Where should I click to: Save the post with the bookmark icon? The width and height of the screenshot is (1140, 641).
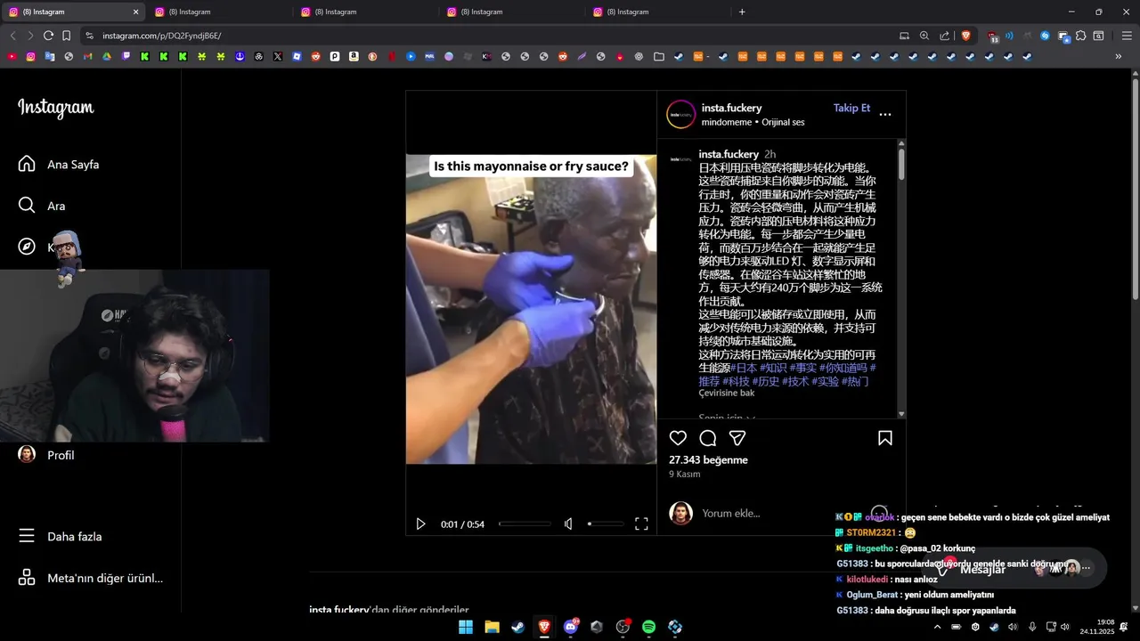(x=885, y=438)
